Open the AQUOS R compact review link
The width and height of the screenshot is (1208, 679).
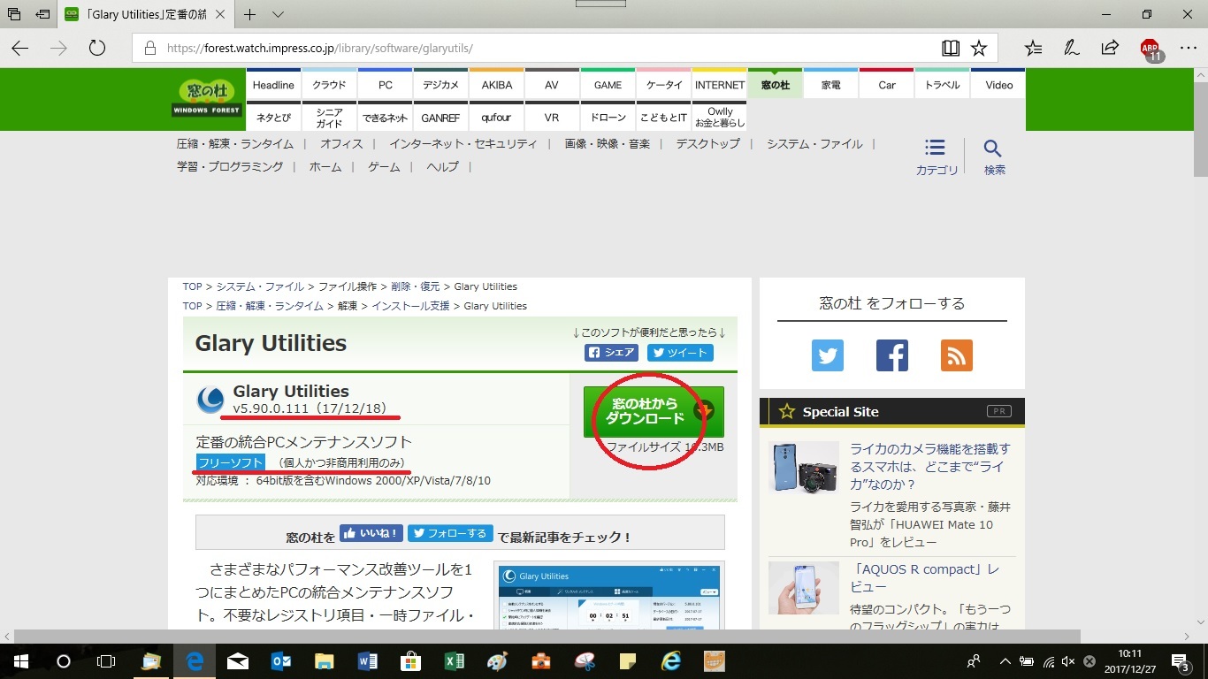(924, 578)
